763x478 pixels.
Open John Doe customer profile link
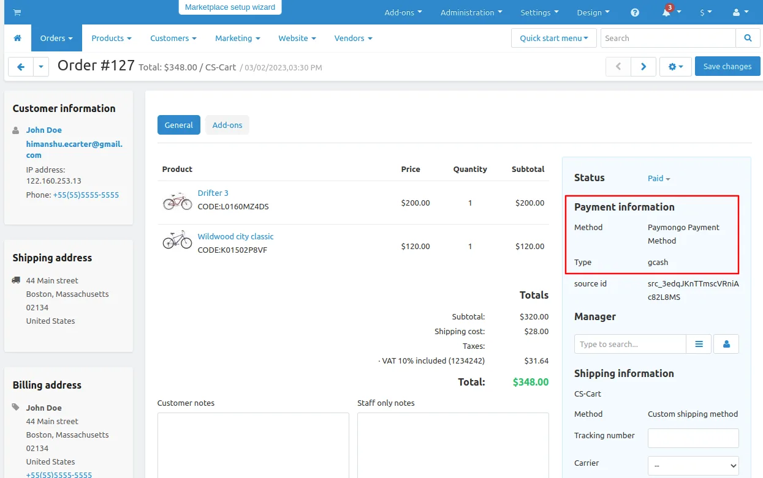pyautogui.click(x=44, y=130)
